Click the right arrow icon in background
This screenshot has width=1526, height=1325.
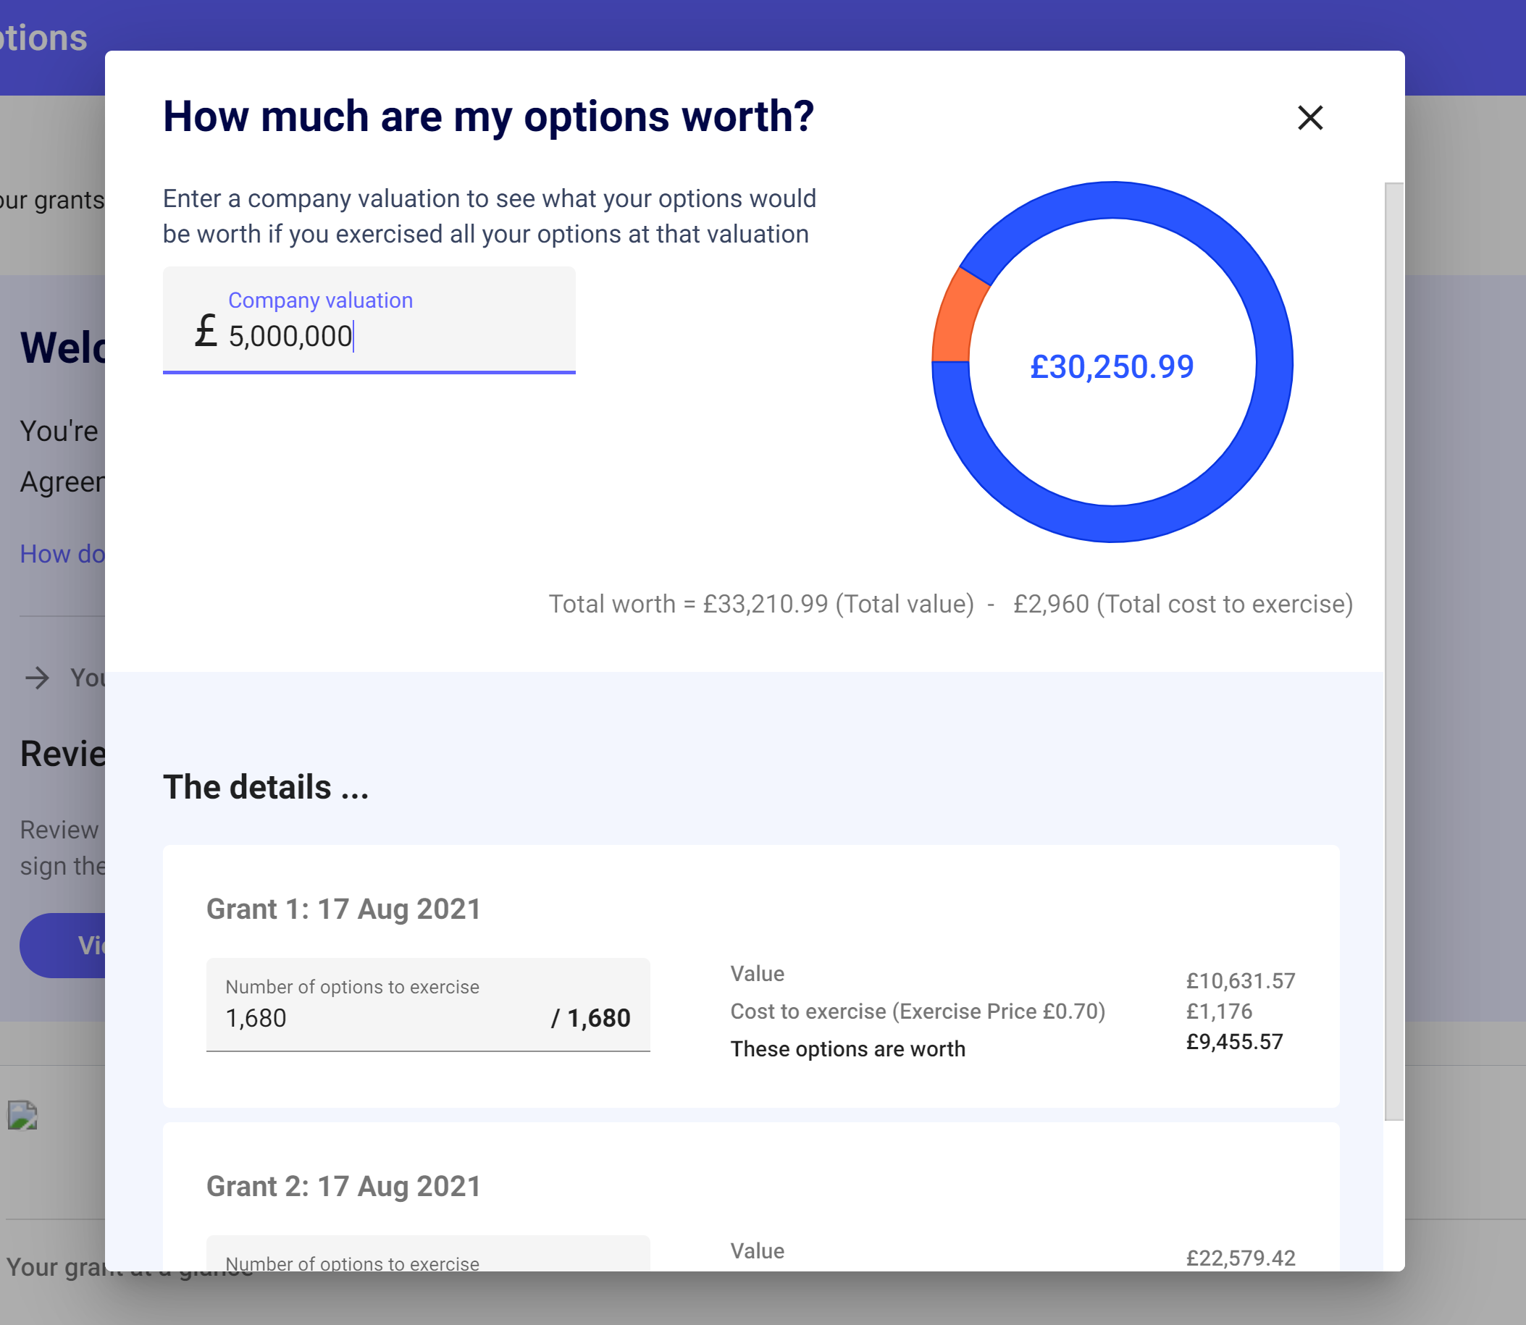tap(38, 677)
